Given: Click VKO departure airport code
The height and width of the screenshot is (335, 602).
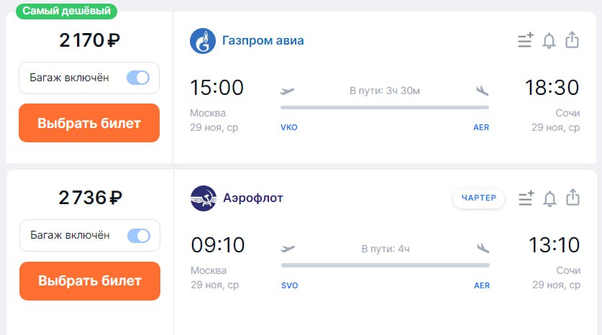Looking at the screenshot, I should click(288, 127).
